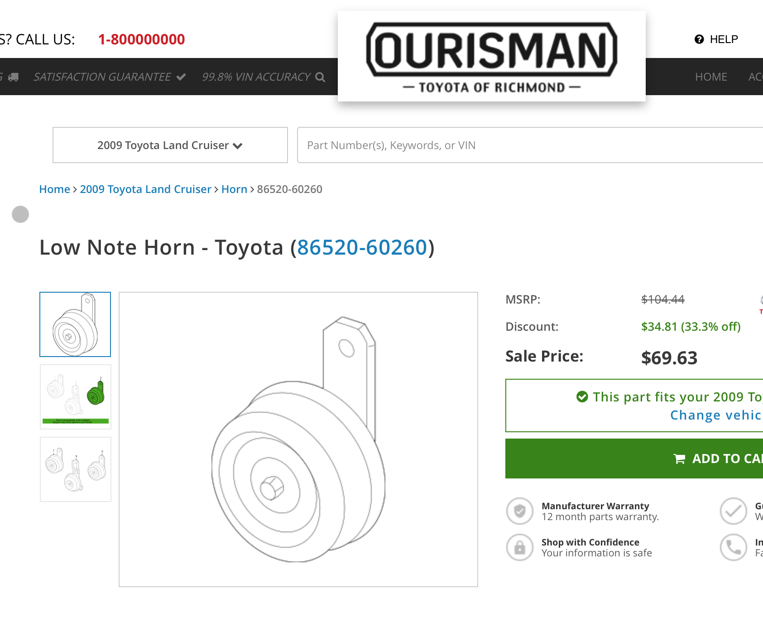Click the Shop with Confidence lock icon
This screenshot has height=618, width=763.
click(x=520, y=547)
